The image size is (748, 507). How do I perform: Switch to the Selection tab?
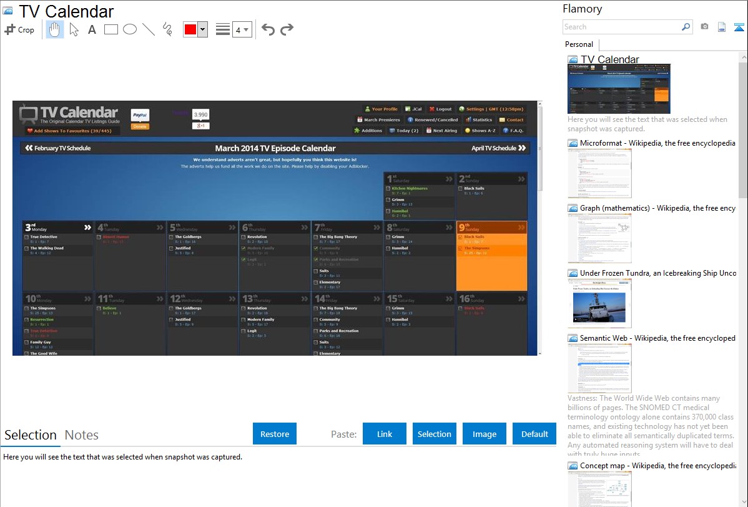(31, 435)
